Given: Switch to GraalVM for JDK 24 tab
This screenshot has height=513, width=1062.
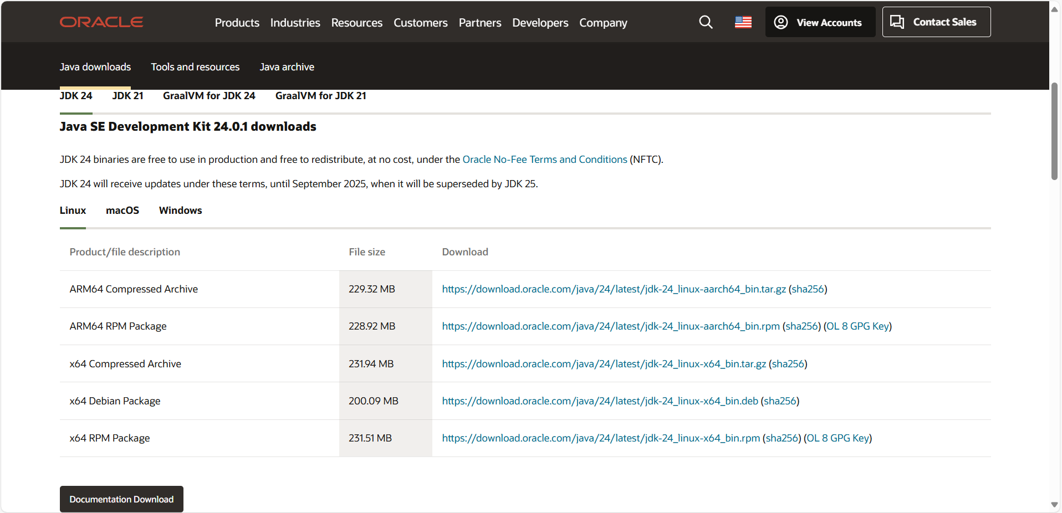Looking at the screenshot, I should click(209, 96).
